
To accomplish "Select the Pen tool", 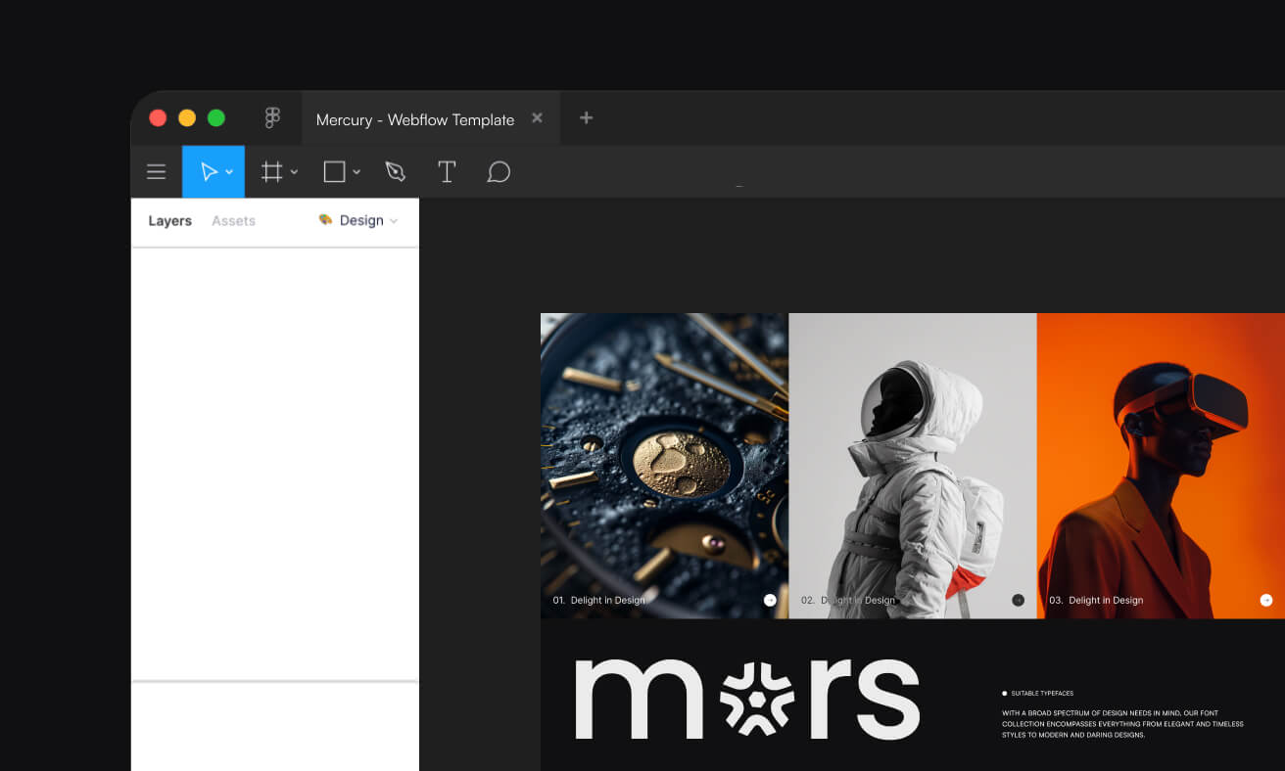I will [395, 172].
